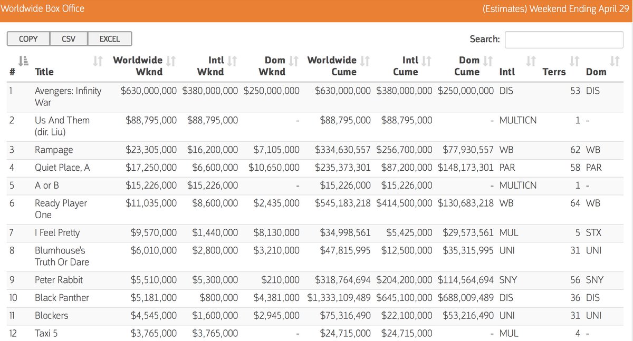Sort by Dom Cume arrows icon
This screenshot has height=341, width=633.
pyautogui.click(x=488, y=61)
